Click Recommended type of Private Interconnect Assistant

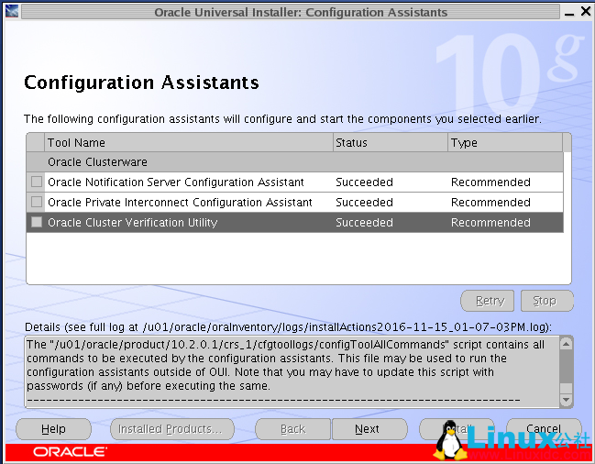click(x=490, y=203)
